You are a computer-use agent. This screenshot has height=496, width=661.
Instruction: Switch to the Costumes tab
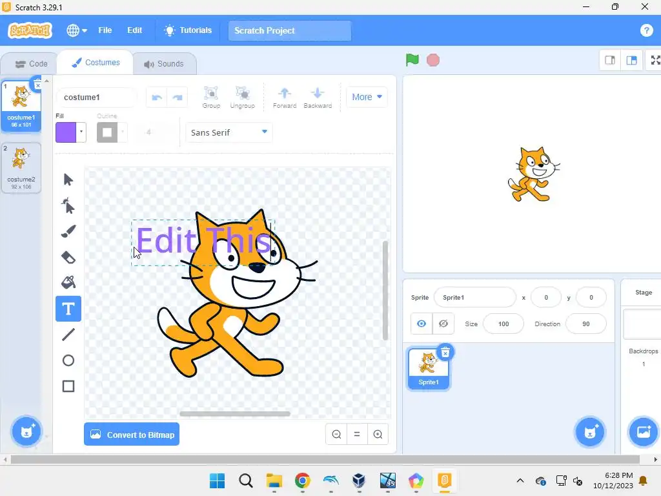coord(96,63)
